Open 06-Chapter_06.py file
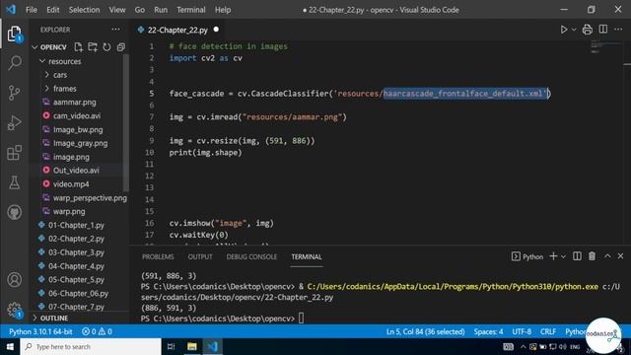 click(78, 294)
